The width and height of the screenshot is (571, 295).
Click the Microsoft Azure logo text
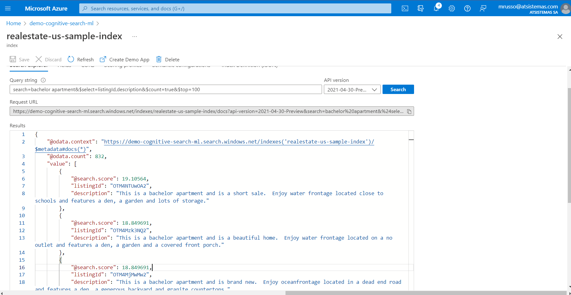coord(46,8)
